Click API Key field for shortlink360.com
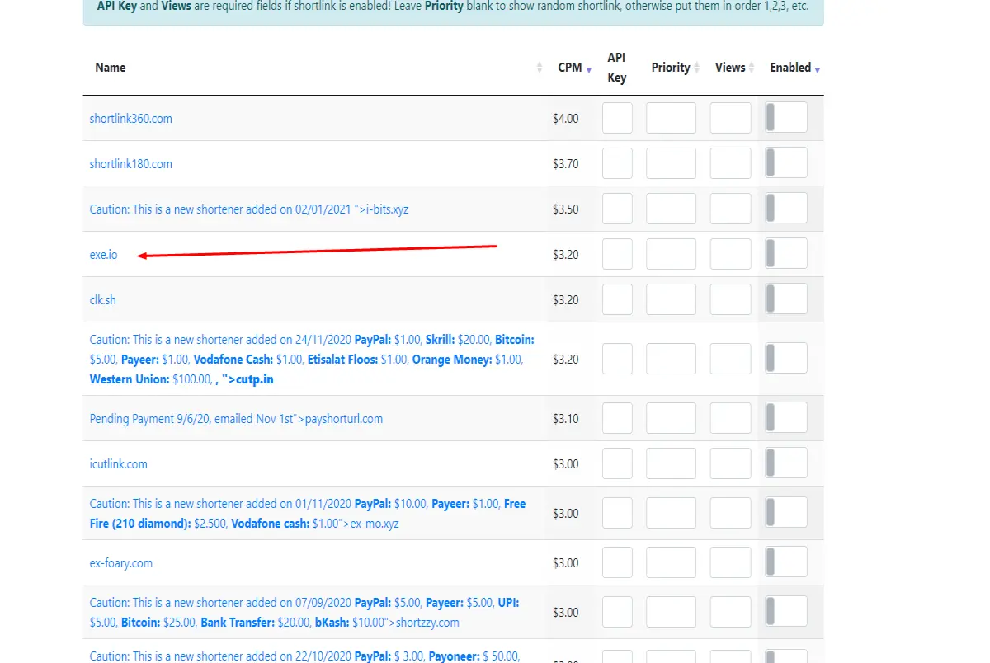990x663 pixels. [x=617, y=118]
